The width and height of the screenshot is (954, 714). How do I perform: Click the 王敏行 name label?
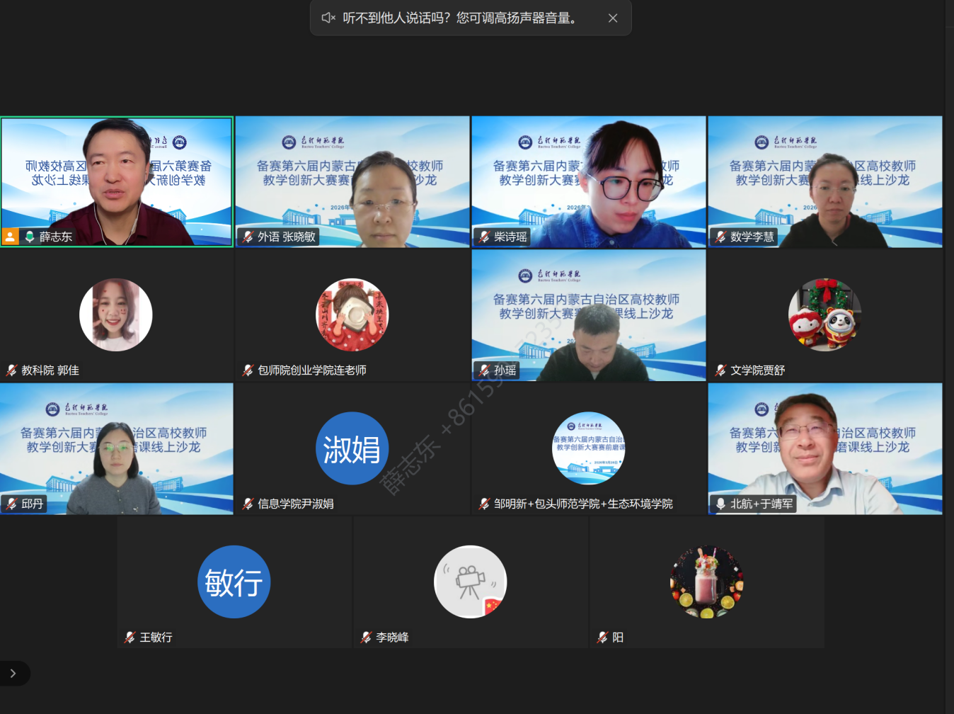tap(156, 637)
